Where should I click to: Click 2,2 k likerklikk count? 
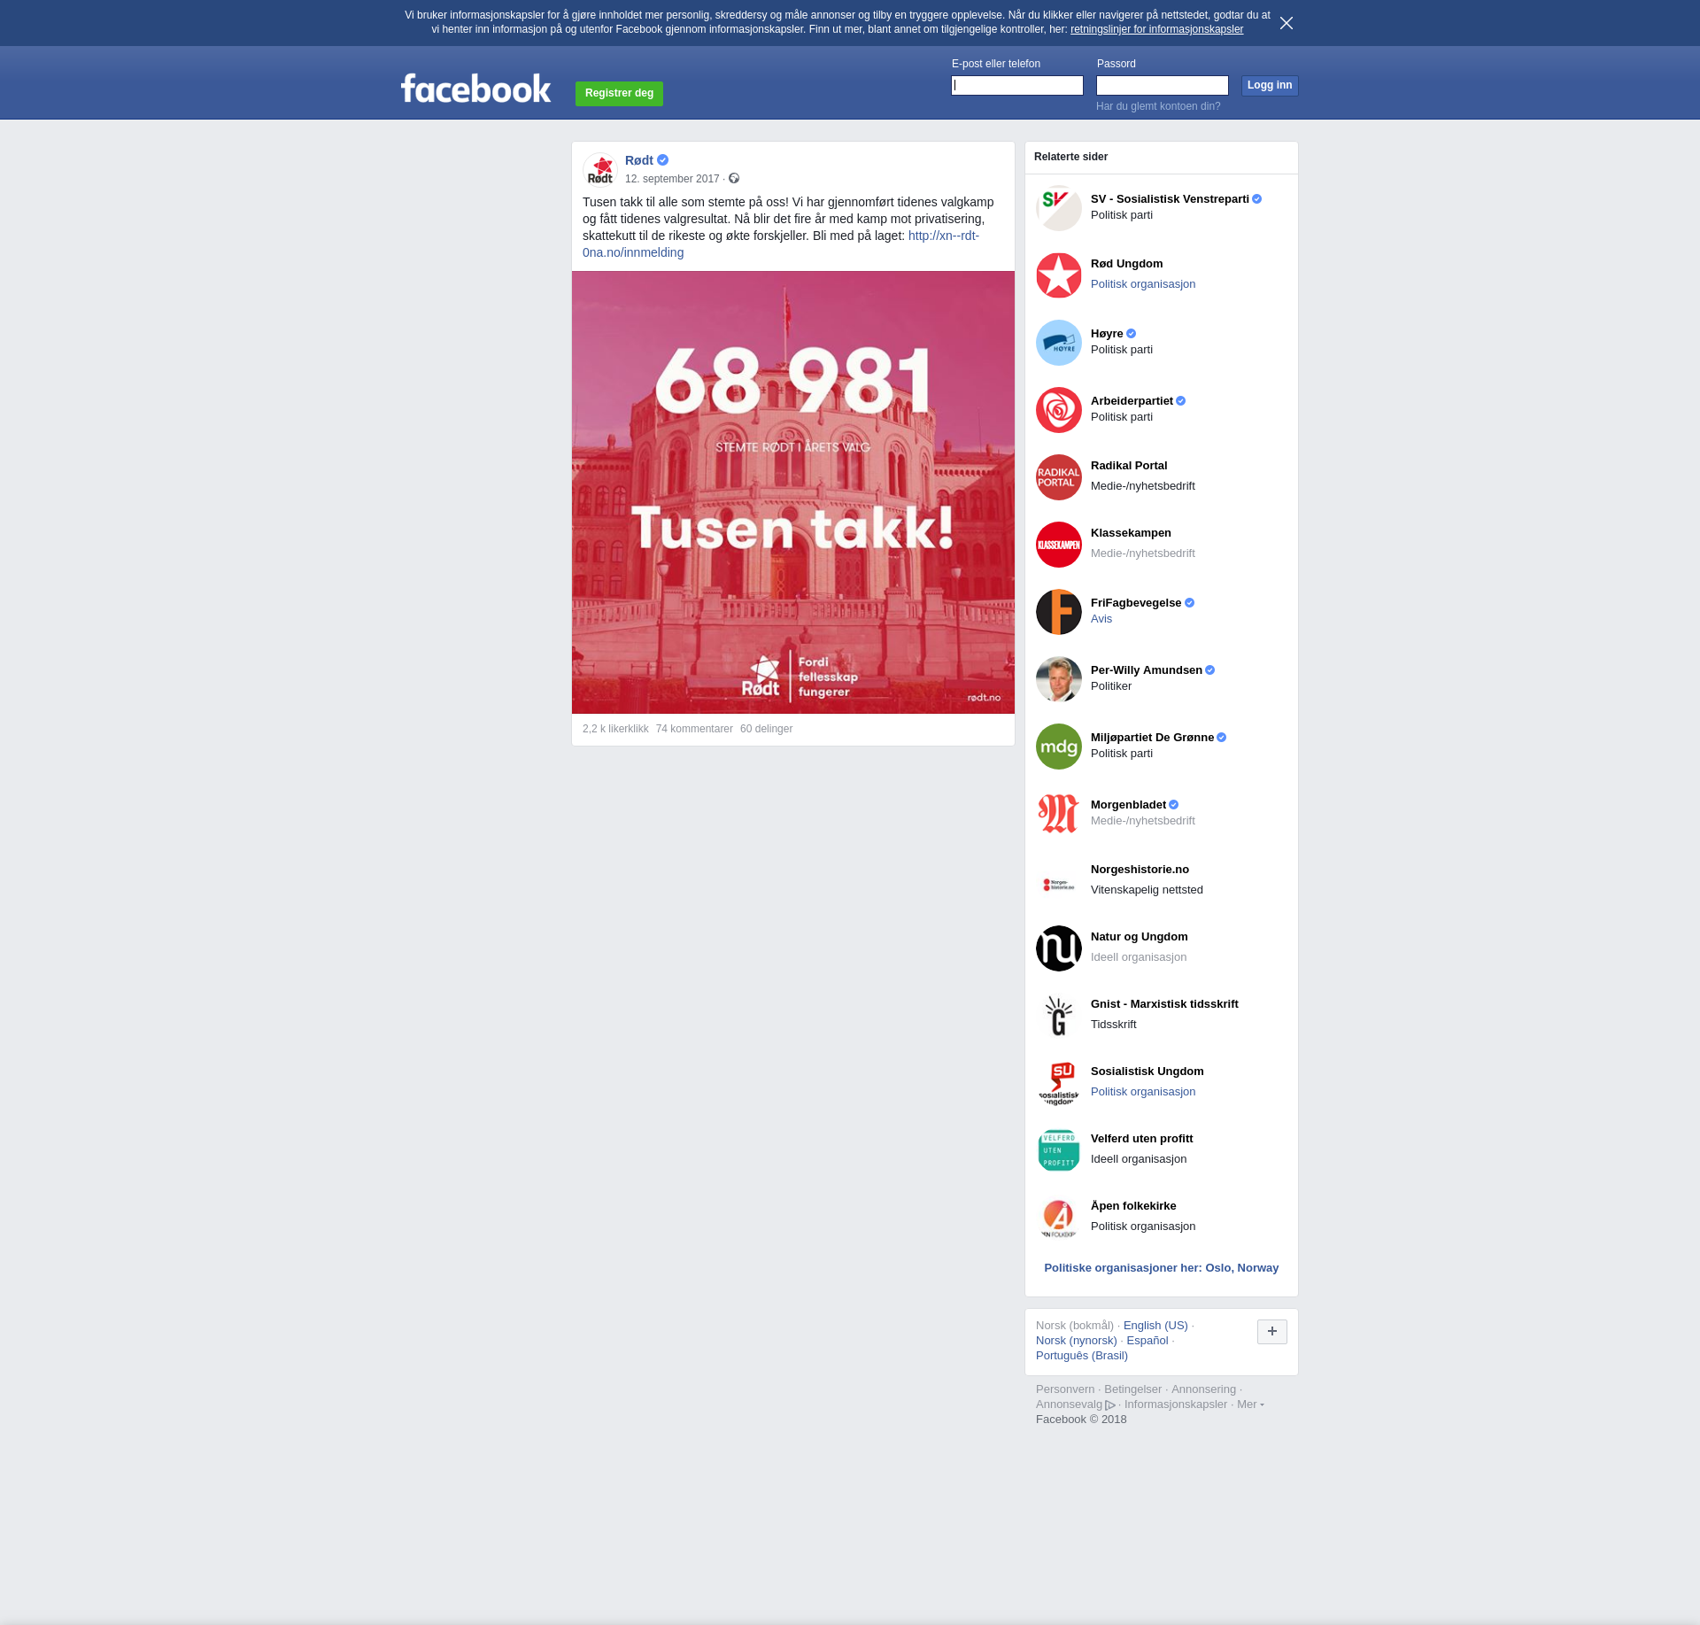(615, 729)
